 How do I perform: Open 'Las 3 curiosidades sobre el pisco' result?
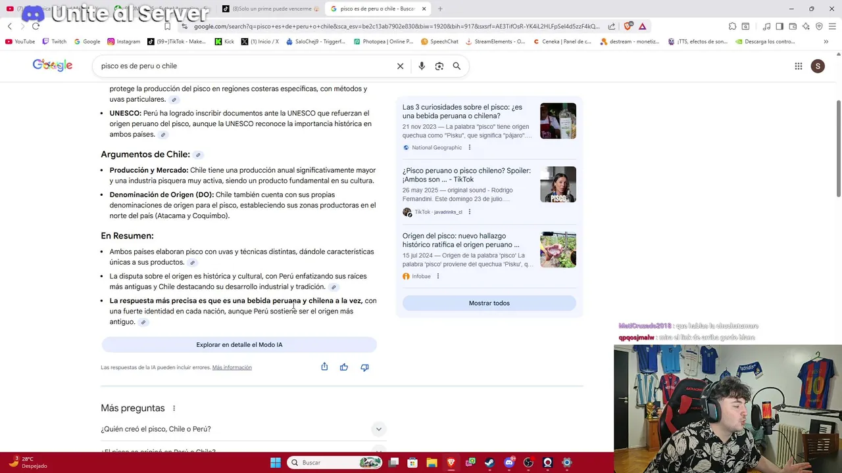[463, 112]
